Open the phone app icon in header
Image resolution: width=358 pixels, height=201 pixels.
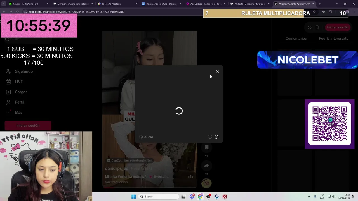click(317, 27)
